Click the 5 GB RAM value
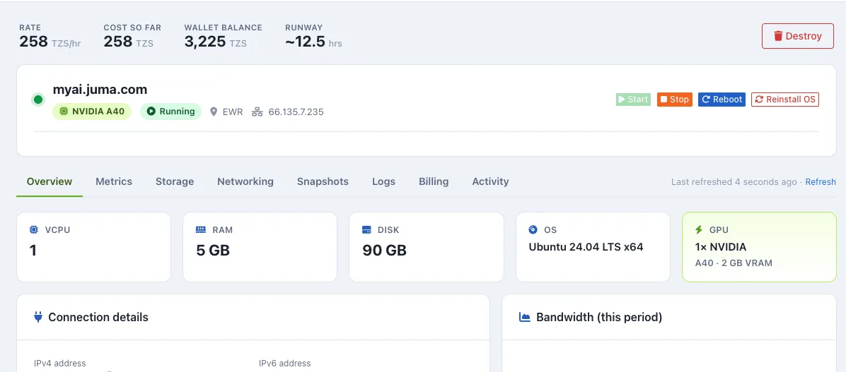846x372 pixels. click(x=213, y=251)
